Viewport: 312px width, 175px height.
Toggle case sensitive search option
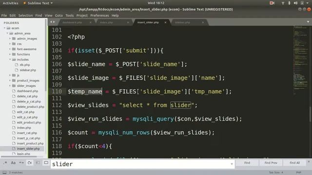(x=13, y=163)
